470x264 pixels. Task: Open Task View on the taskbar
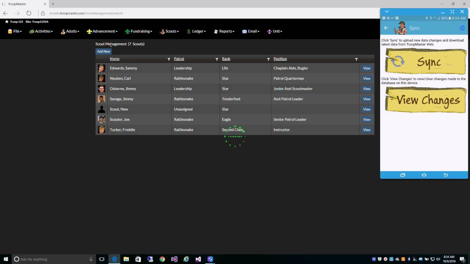[x=102, y=259]
